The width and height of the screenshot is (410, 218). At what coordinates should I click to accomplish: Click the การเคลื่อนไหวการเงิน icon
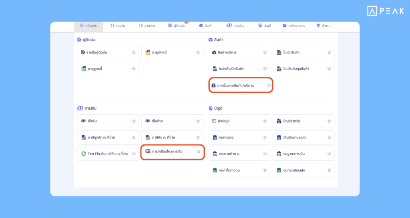(x=148, y=151)
